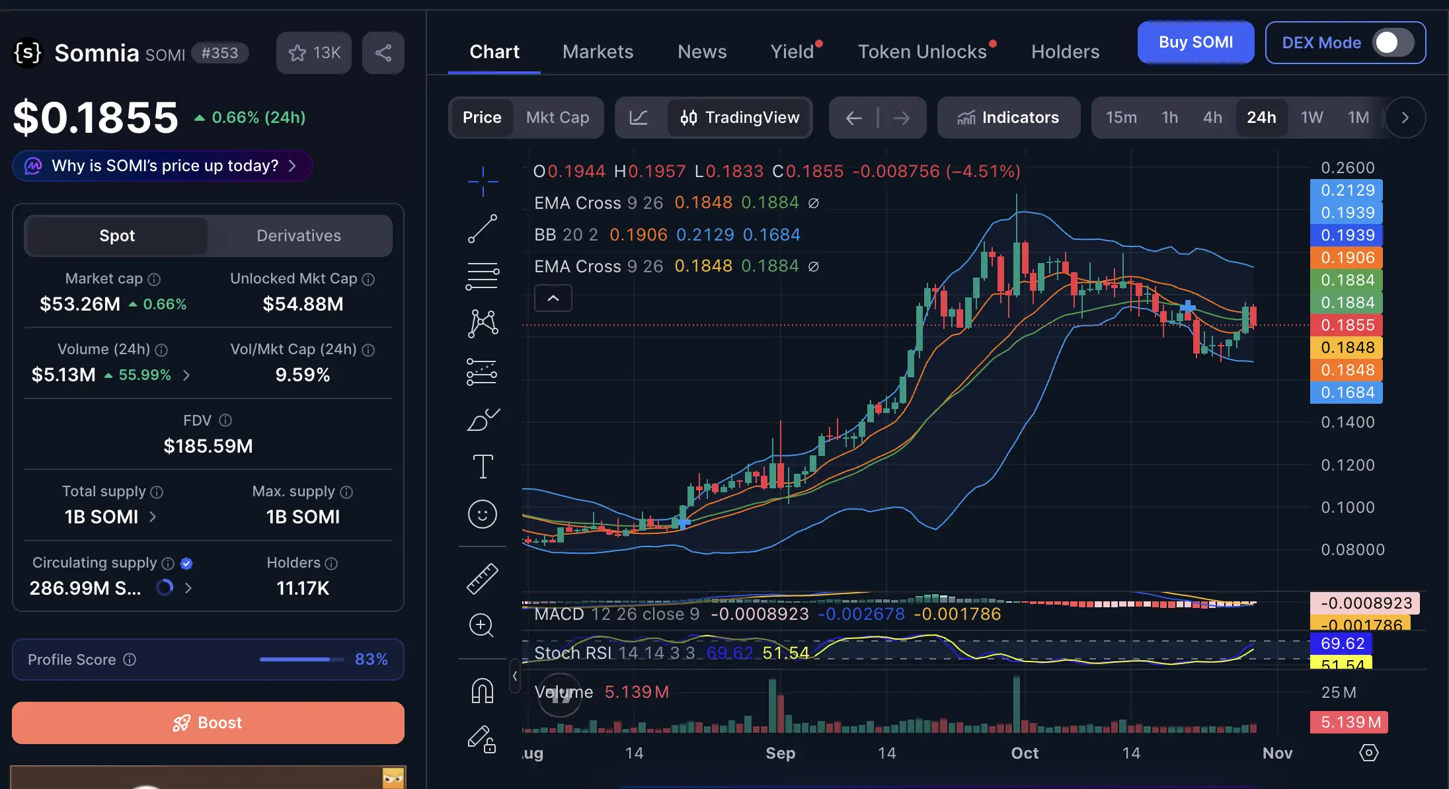
Task: Select TradingView chart mode
Action: [739, 118]
